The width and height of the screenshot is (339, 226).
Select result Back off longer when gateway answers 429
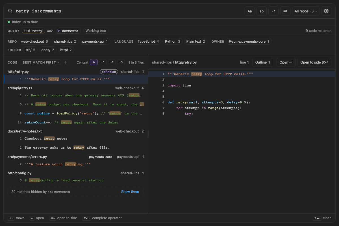(x=76, y=95)
